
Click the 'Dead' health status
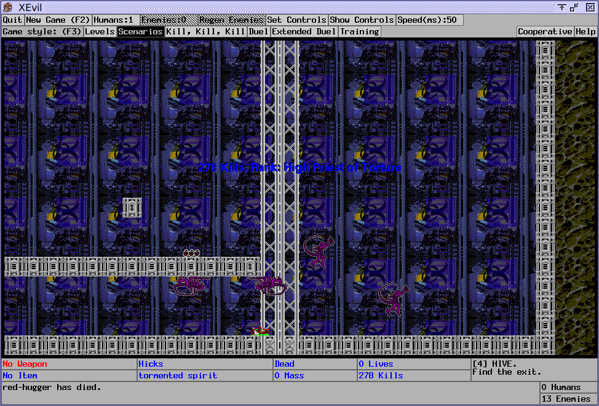[x=284, y=364]
